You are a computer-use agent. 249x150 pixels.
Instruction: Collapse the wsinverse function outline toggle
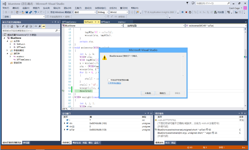(73, 48)
